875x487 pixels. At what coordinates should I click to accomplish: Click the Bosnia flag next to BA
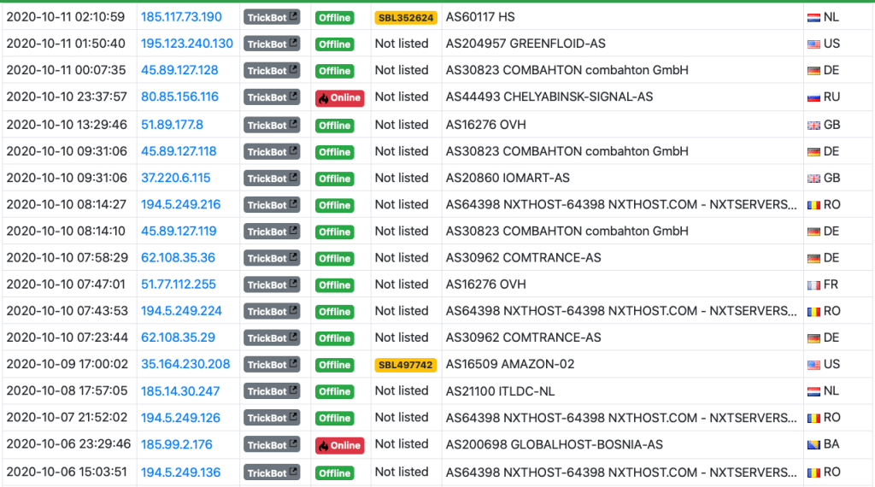pos(813,445)
